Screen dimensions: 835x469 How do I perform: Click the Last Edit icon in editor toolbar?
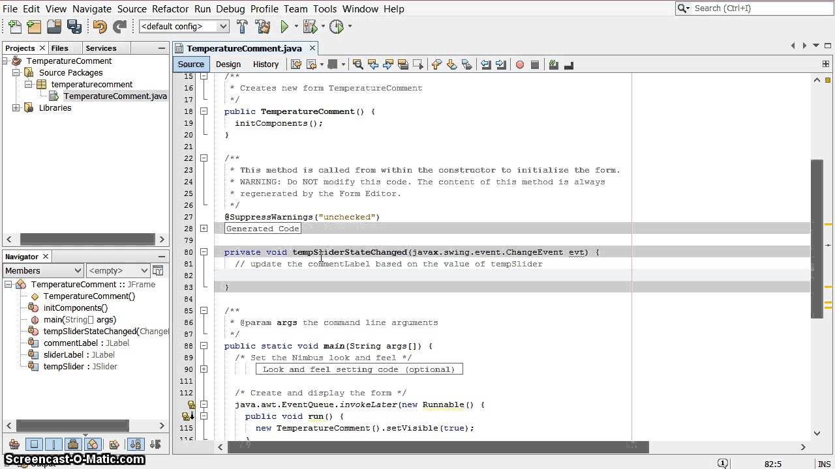296,64
